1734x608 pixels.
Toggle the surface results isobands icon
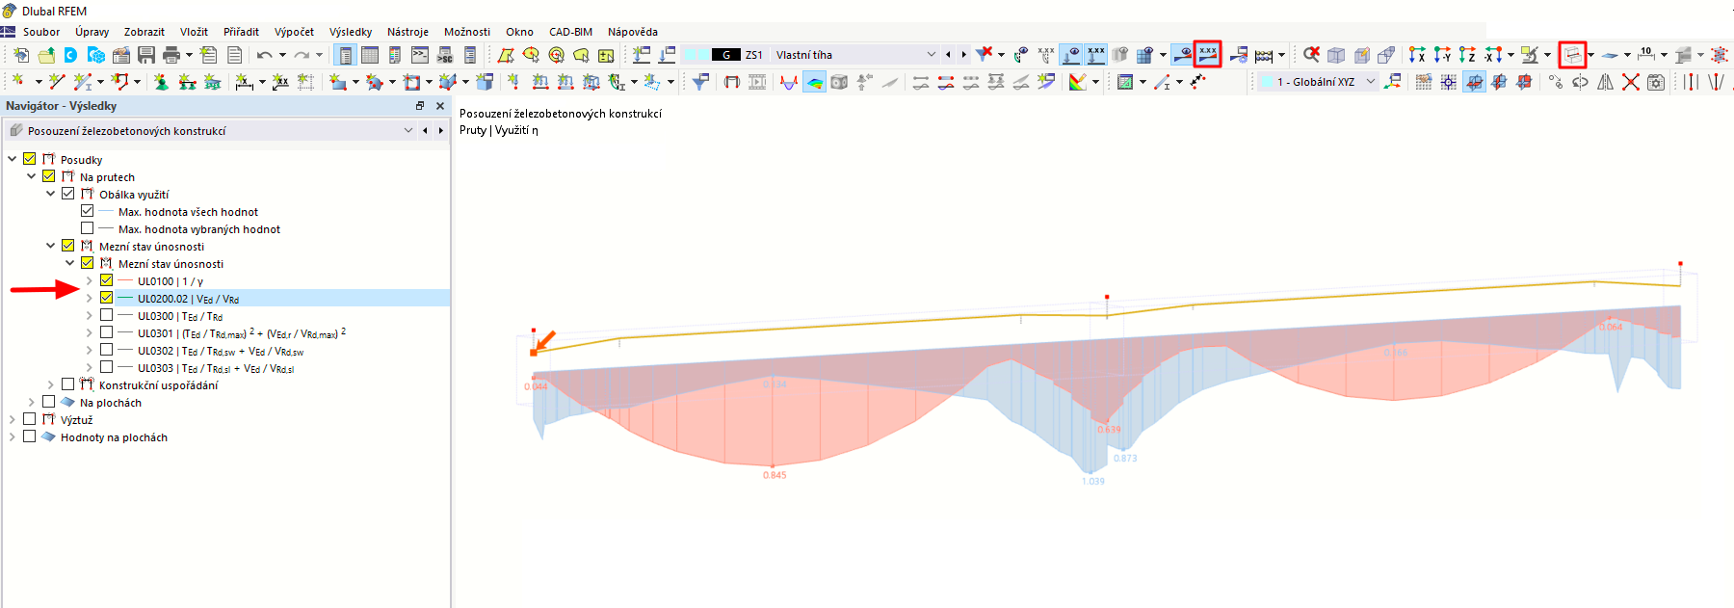814,82
